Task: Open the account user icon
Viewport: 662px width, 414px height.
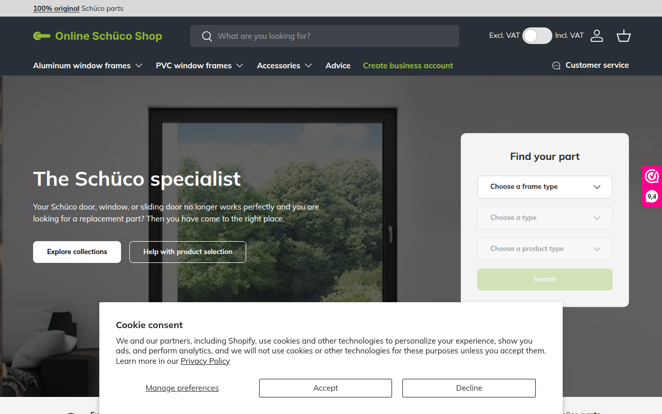Action: point(597,36)
